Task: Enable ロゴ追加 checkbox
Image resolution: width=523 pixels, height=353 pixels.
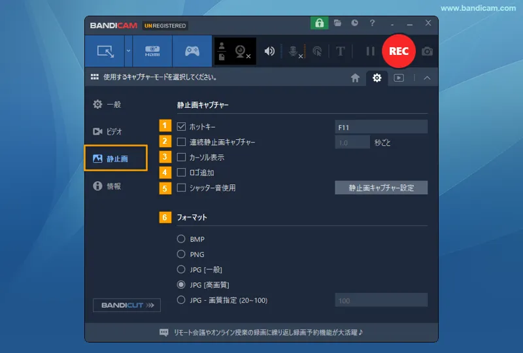Action: click(x=181, y=172)
